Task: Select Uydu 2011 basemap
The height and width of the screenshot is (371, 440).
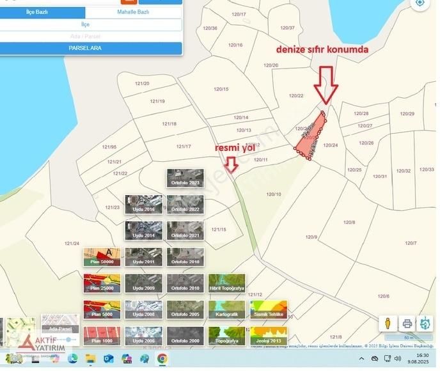Action: [x=144, y=257]
